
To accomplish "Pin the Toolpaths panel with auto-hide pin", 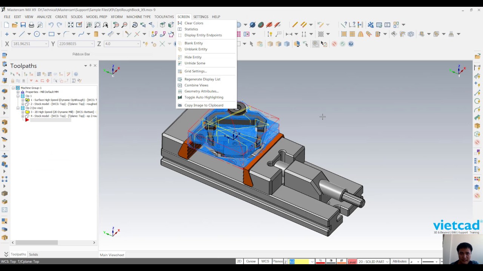I will tap(91, 65).
